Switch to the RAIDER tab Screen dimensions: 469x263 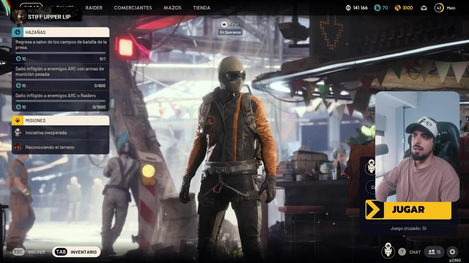pyautogui.click(x=94, y=8)
